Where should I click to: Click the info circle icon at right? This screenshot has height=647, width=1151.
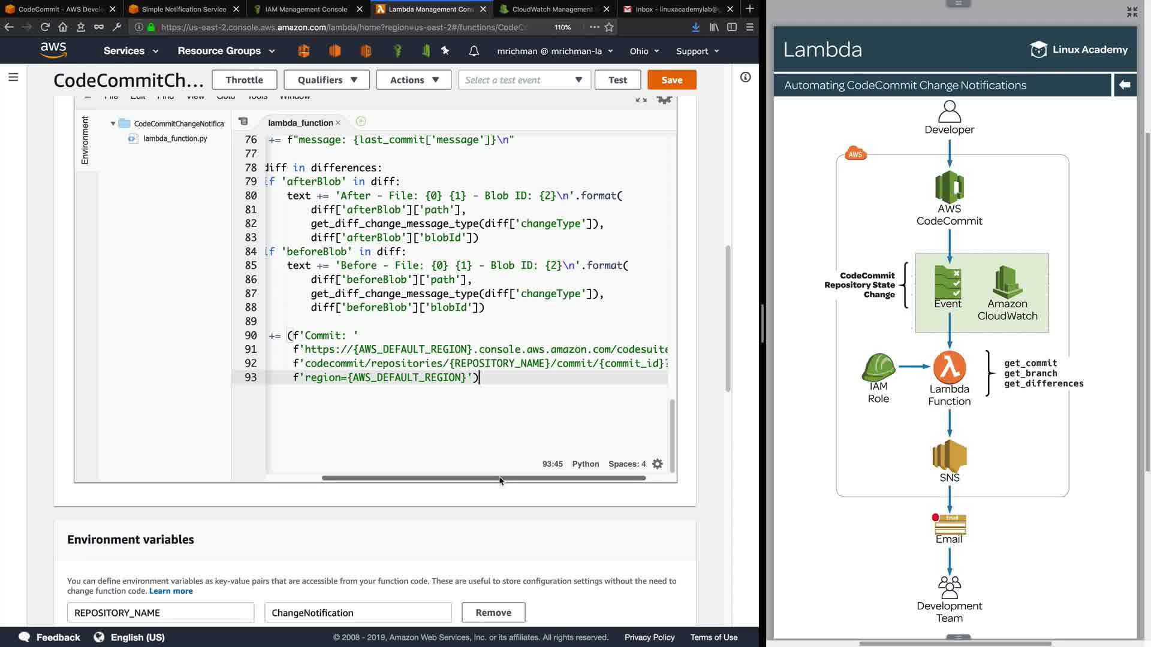point(745,77)
